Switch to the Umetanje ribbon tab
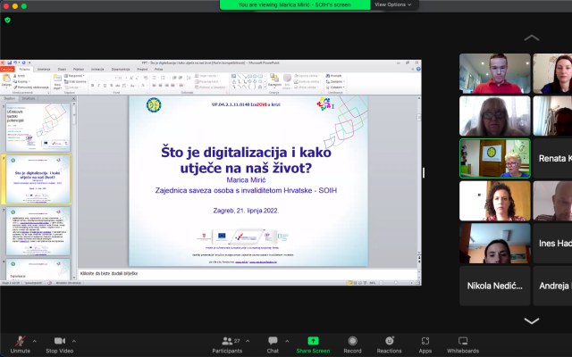 pos(44,70)
